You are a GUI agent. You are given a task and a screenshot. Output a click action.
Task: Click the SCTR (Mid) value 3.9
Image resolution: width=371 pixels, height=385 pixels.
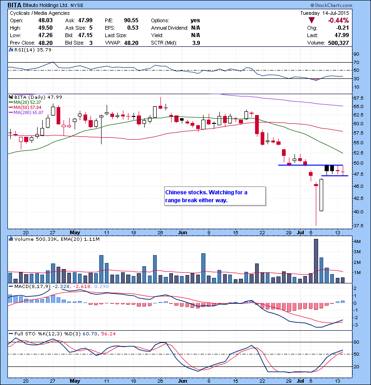coord(196,43)
